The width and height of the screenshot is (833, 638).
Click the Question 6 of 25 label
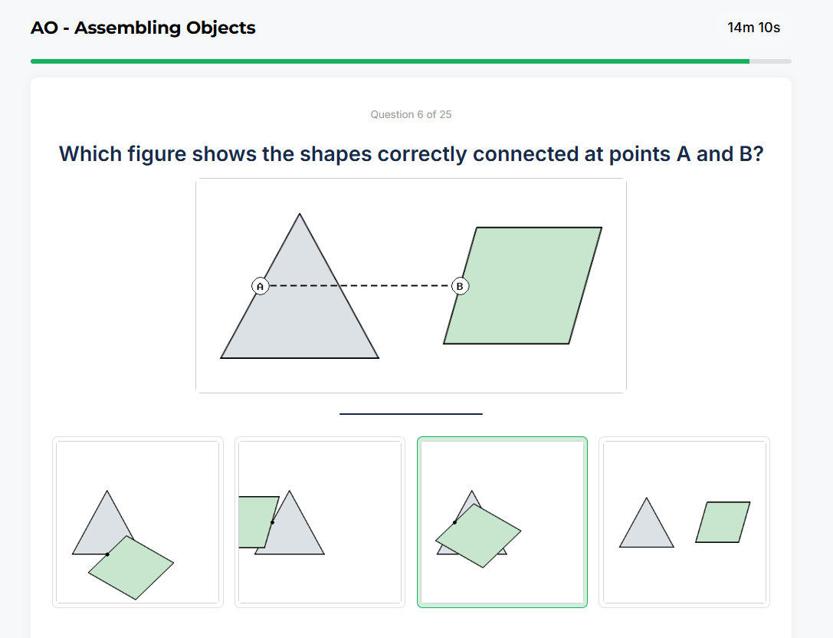pyautogui.click(x=411, y=114)
